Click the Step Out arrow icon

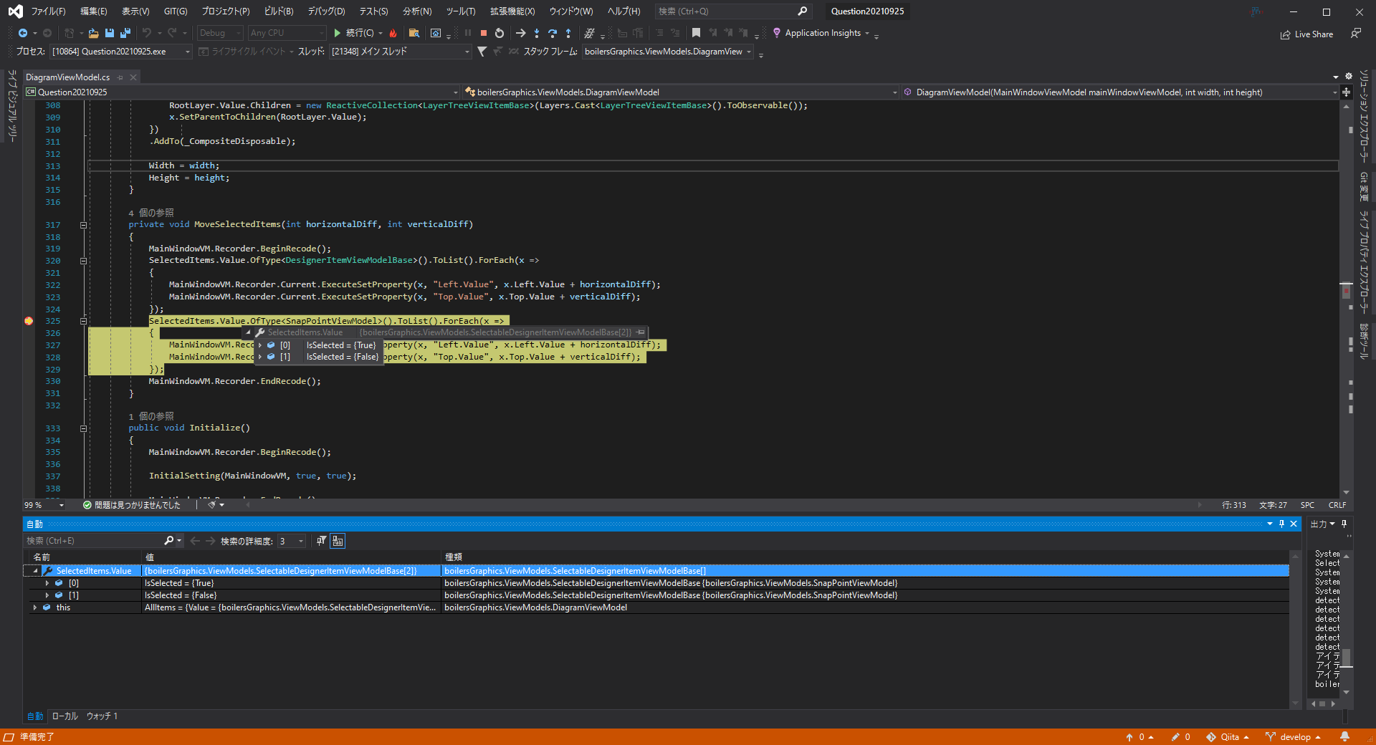pyautogui.click(x=568, y=33)
